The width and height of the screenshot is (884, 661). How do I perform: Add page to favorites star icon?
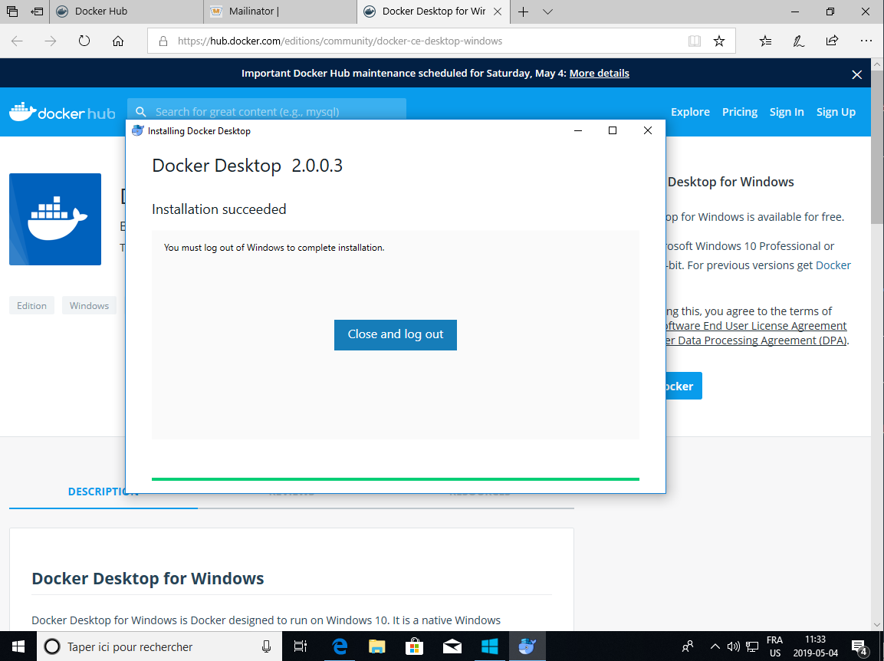click(718, 41)
